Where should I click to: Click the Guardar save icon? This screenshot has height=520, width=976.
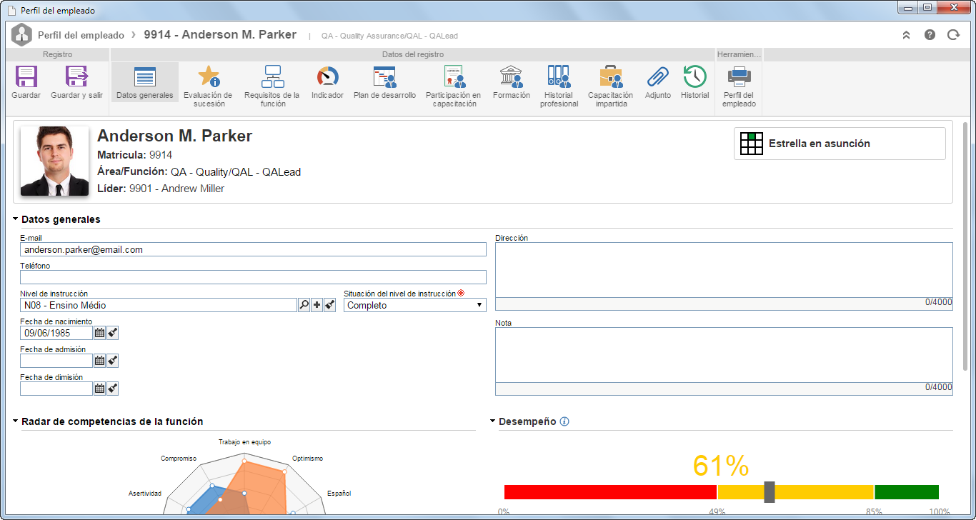point(26,76)
